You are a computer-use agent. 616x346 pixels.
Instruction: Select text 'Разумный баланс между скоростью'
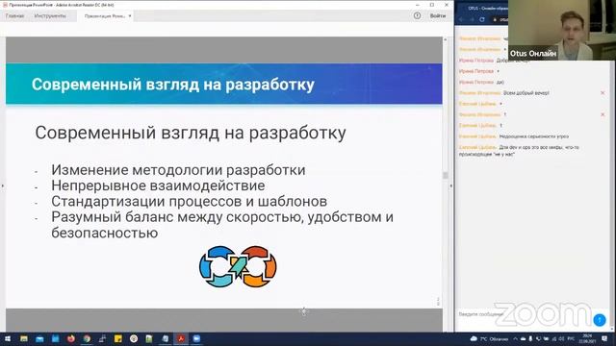(x=176, y=217)
